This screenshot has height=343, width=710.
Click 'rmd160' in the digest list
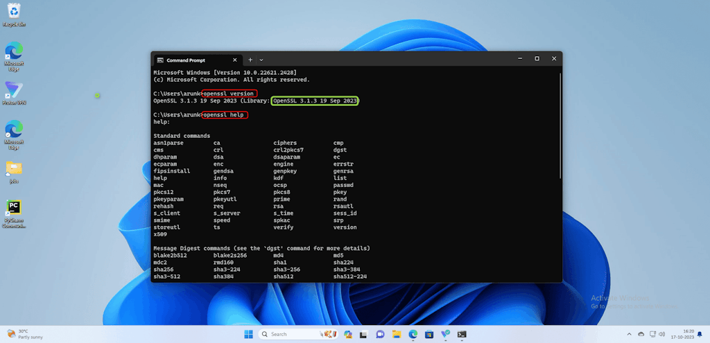223,263
